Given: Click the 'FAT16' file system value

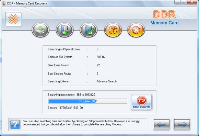Looking at the screenshot, I should [101, 57].
